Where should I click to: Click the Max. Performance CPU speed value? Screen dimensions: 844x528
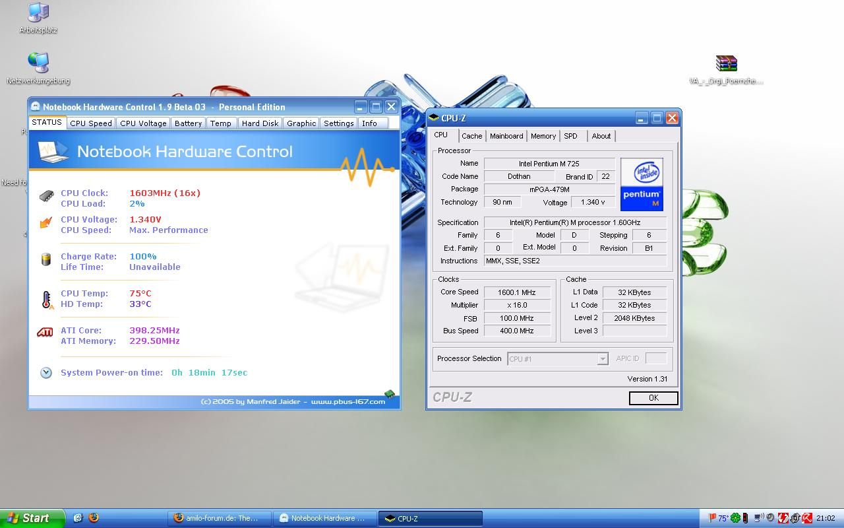pos(169,230)
